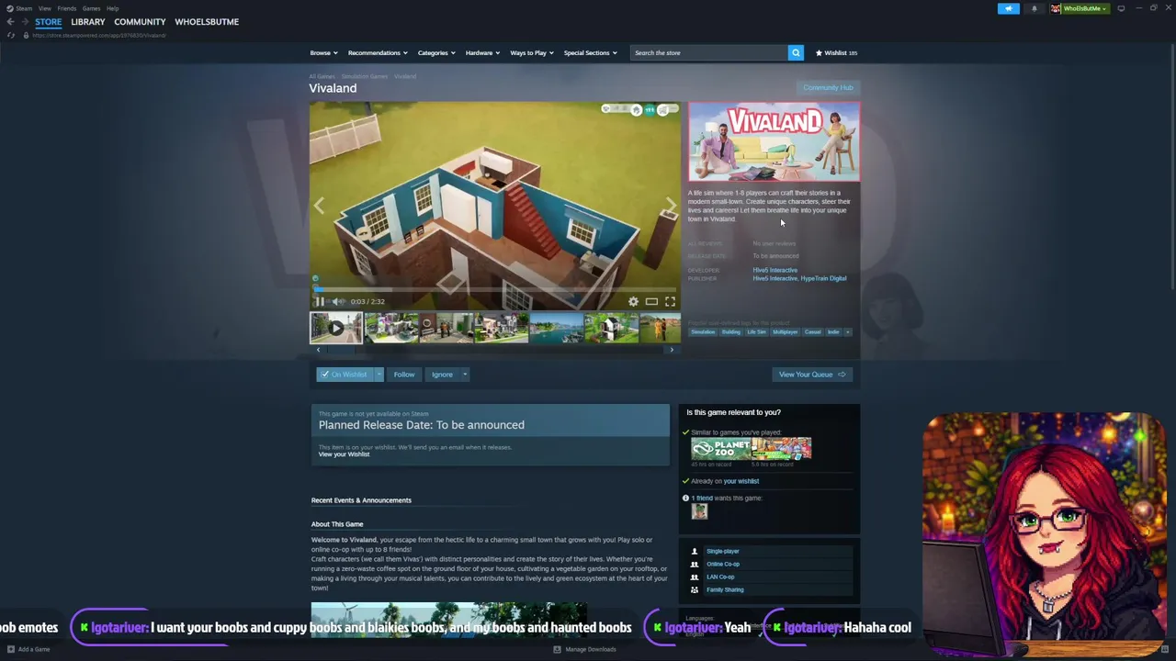Expand the On Wishlist dropdown arrow
This screenshot has width=1176, height=661.
[x=379, y=375]
